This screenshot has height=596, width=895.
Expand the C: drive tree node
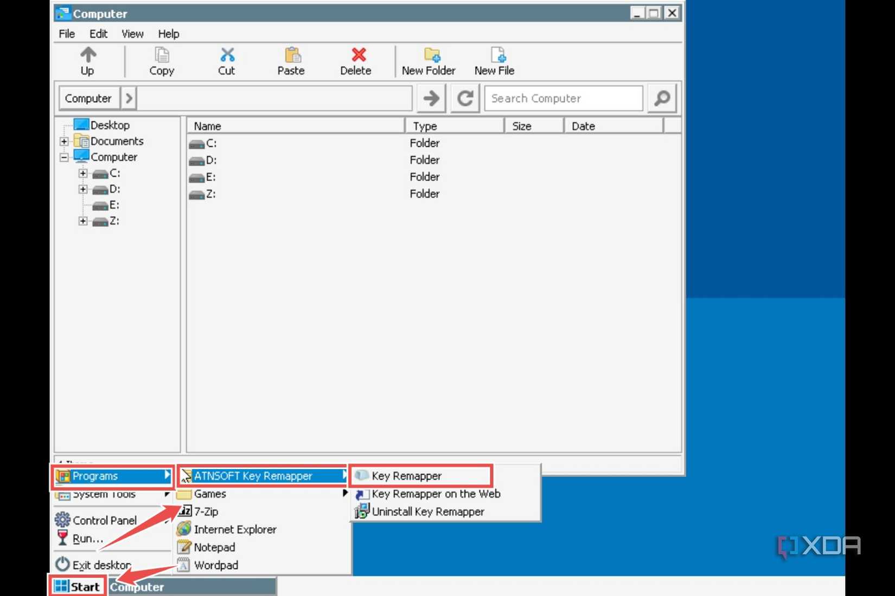(82, 173)
